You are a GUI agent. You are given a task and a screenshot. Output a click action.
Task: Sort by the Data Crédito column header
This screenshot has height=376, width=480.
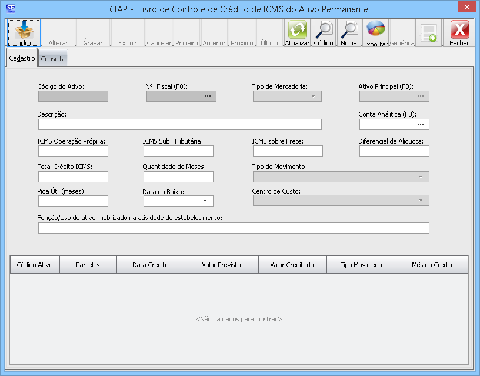(151, 265)
